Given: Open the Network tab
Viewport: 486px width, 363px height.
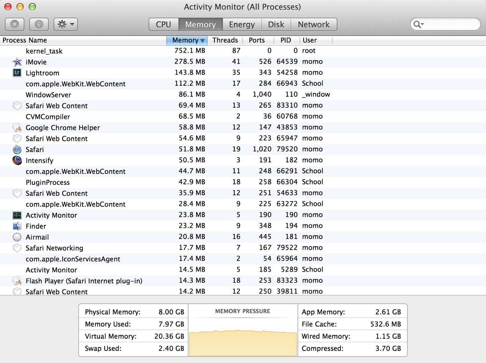Looking at the screenshot, I should [313, 24].
